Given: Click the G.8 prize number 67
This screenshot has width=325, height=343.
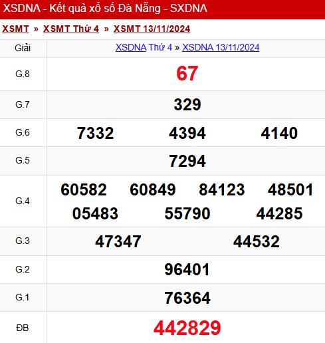Looking at the screenshot, I should [x=187, y=74].
